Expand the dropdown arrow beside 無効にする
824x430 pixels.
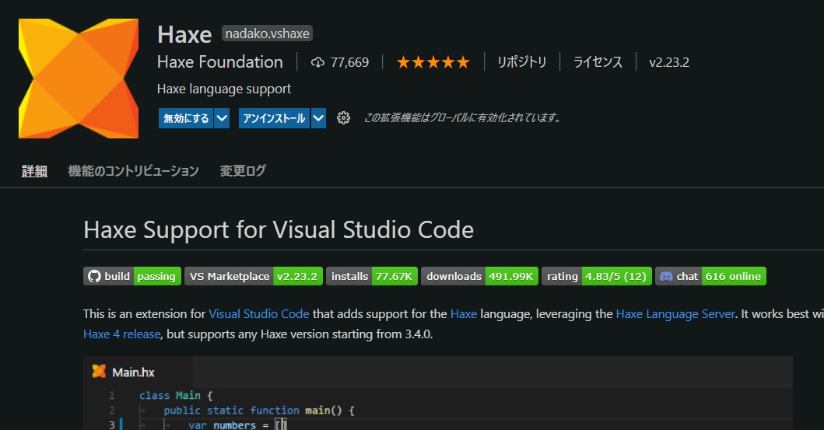coord(222,118)
